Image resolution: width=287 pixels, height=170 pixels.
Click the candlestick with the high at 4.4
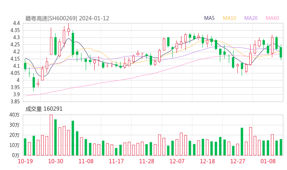(x=69, y=29)
